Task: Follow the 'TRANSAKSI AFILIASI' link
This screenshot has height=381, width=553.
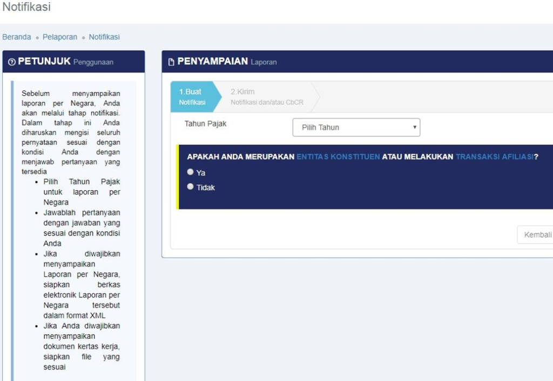Action: click(494, 157)
